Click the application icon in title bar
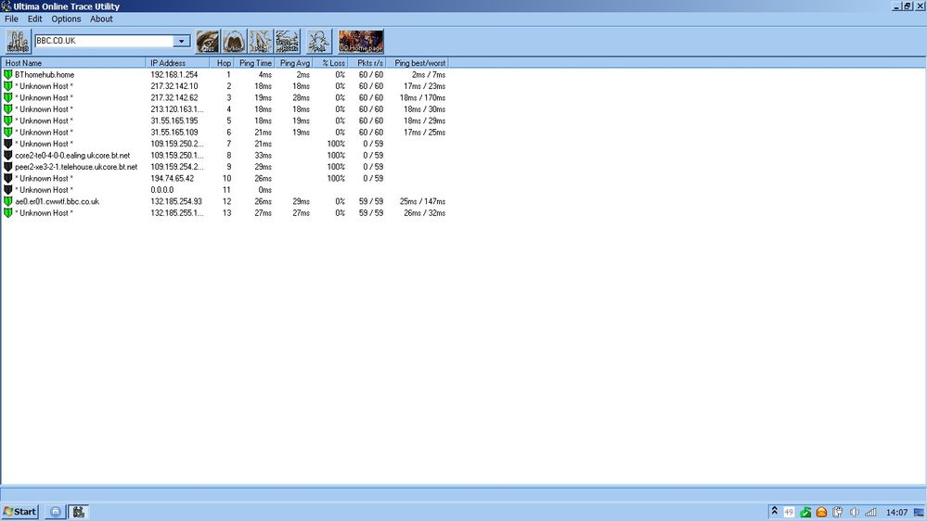 pyautogui.click(x=6, y=6)
